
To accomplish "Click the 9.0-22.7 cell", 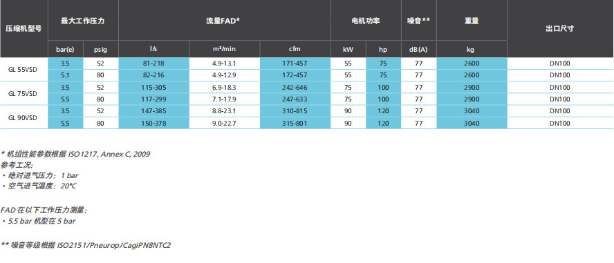I will point(225,123).
